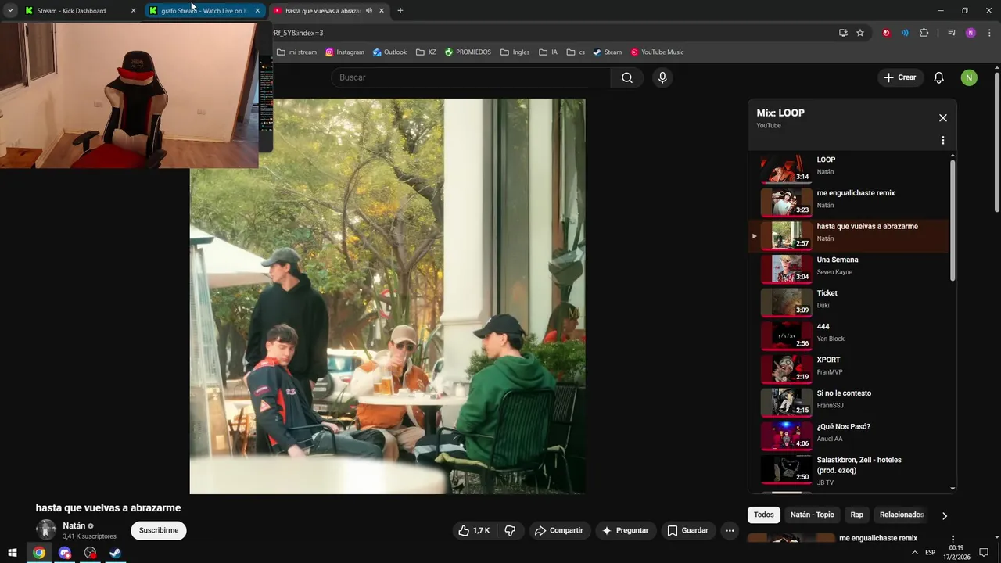Select the Natán - Topic filter chip
Image resolution: width=1001 pixels, height=563 pixels.
click(x=813, y=515)
